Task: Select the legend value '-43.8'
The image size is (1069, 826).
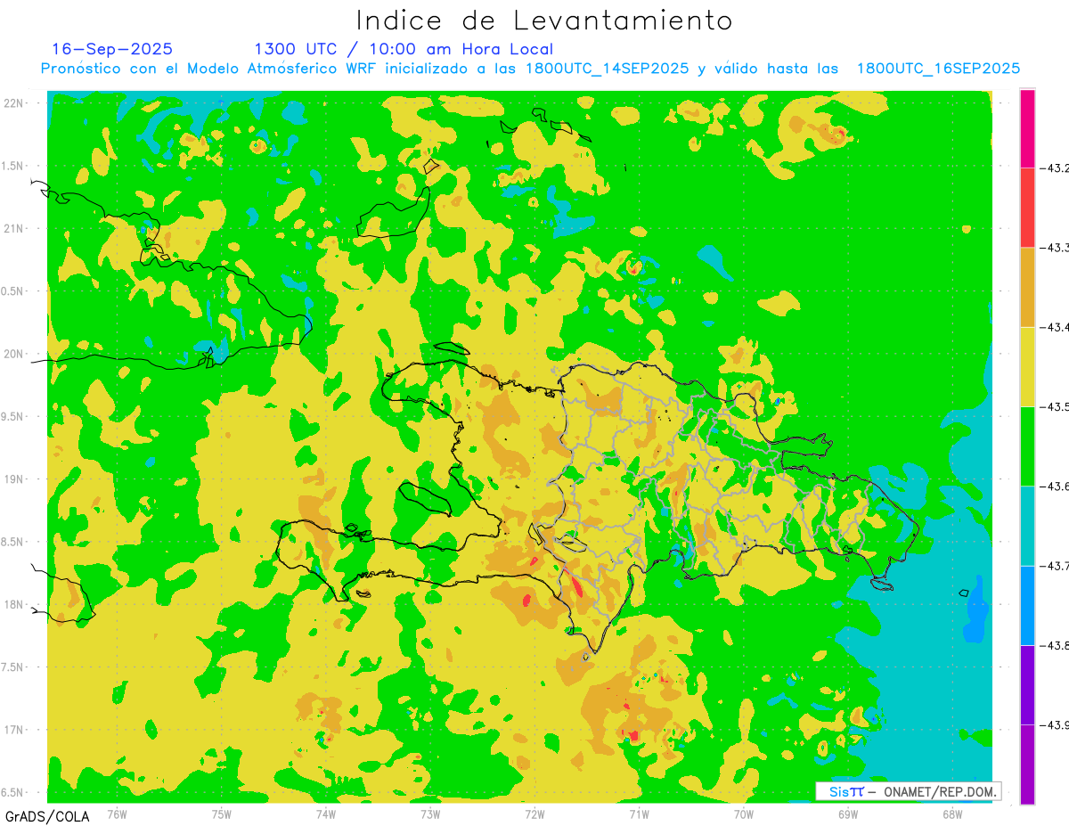Action: tap(1056, 645)
